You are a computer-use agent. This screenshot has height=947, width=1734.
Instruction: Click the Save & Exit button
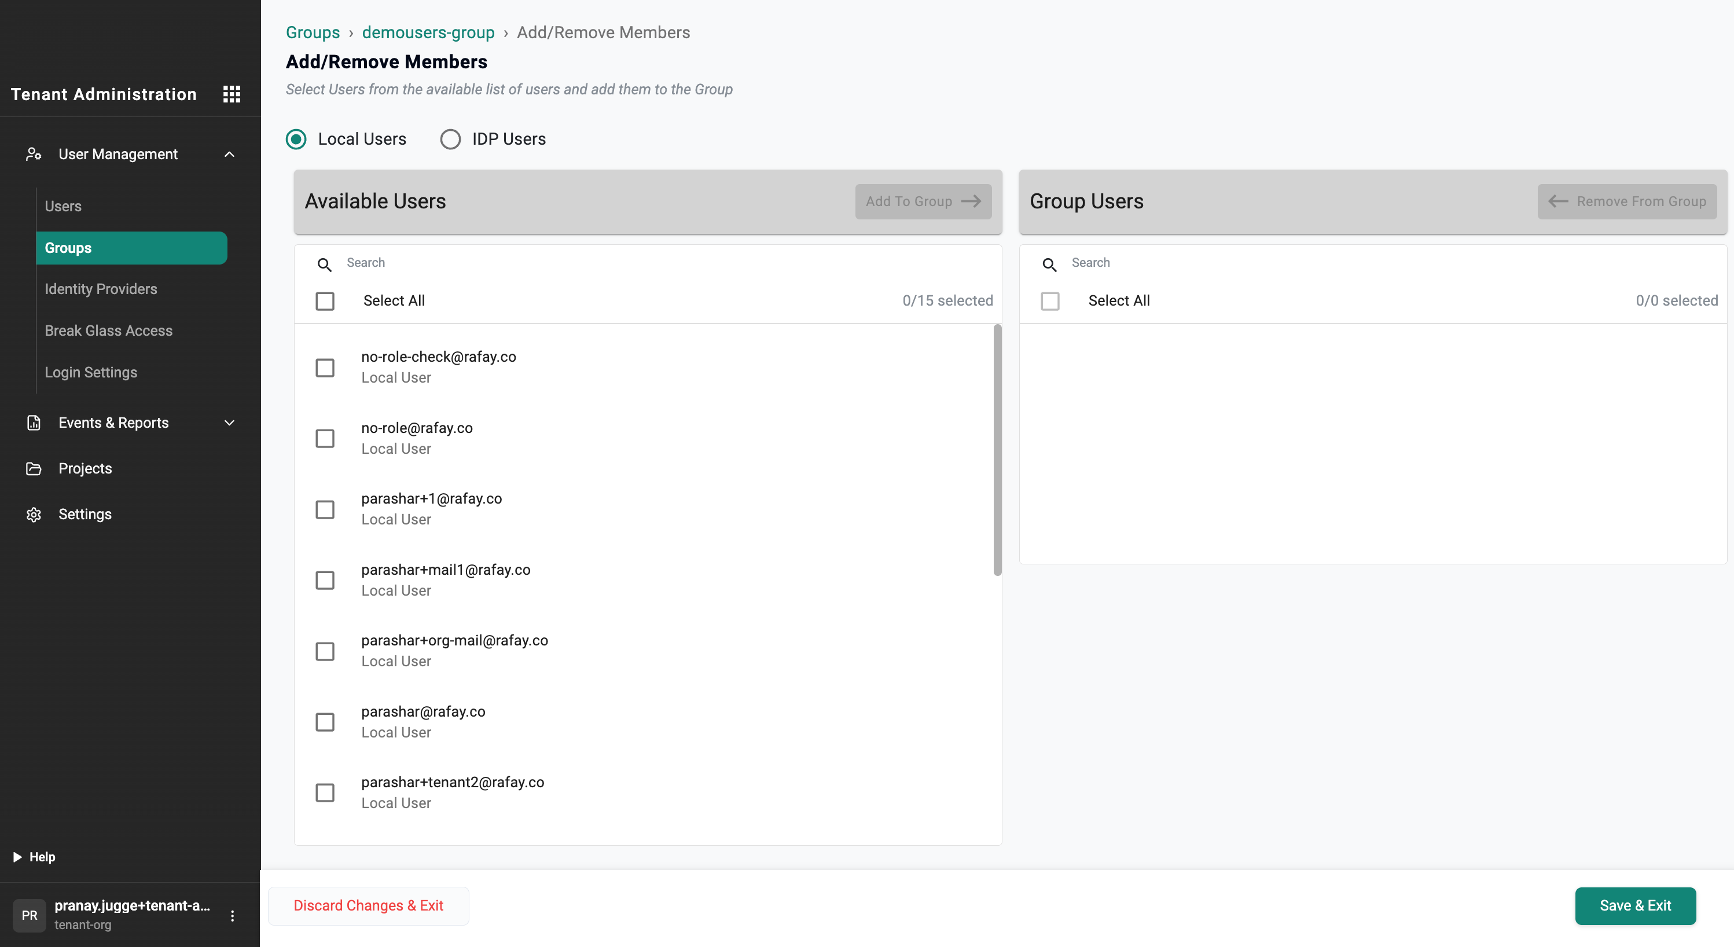(x=1634, y=905)
